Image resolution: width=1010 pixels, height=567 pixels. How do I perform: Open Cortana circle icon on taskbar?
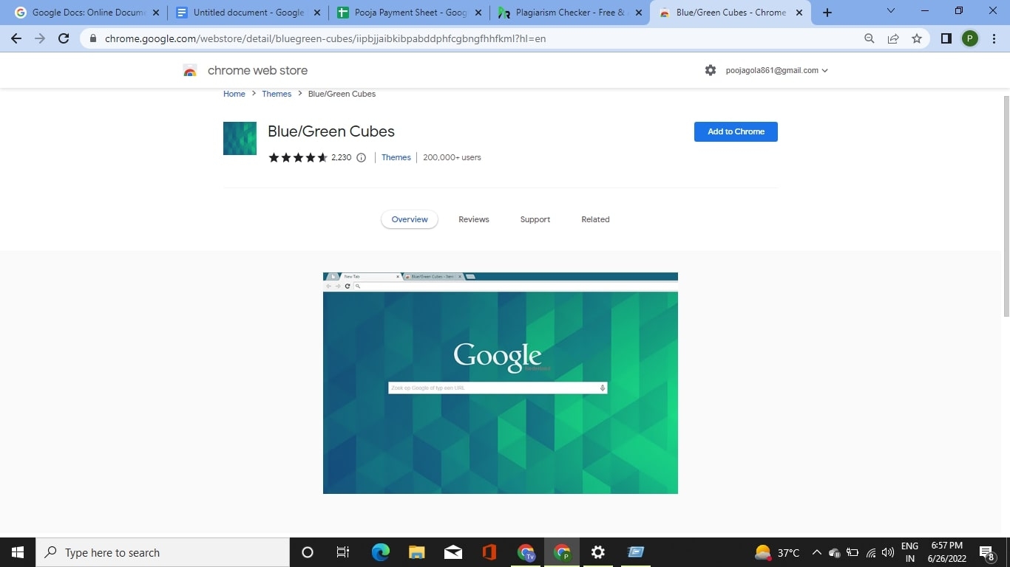(x=308, y=552)
